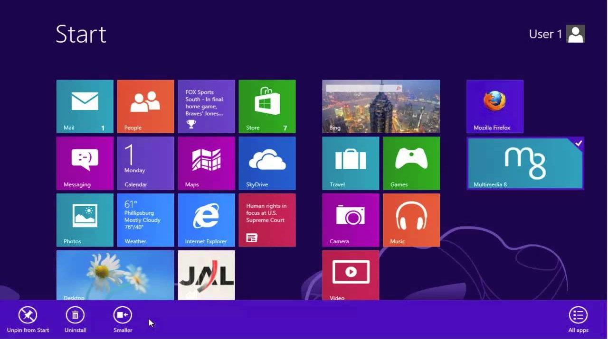
Task: Open the Bing image tile
Action: coord(381,106)
